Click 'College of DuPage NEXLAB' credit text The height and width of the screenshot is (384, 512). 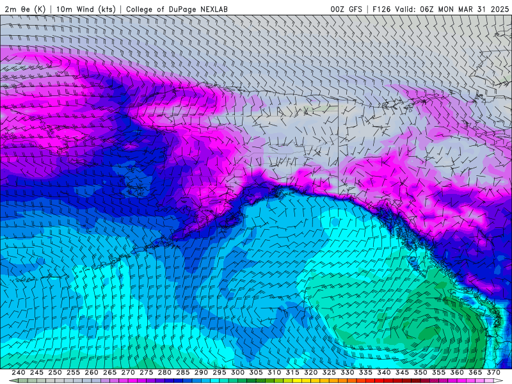click(177, 9)
